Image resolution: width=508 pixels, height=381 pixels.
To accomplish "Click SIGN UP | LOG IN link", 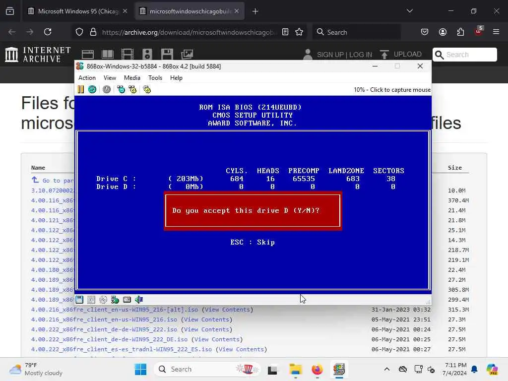I will (x=344, y=55).
